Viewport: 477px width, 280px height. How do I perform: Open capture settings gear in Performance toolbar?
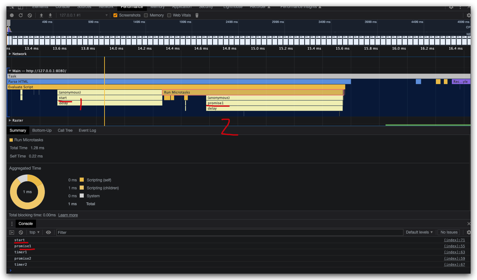tap(468, 15)
